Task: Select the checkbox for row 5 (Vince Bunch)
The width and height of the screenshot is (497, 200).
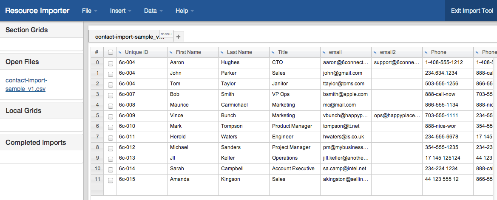Action: [x=111, y=116]
